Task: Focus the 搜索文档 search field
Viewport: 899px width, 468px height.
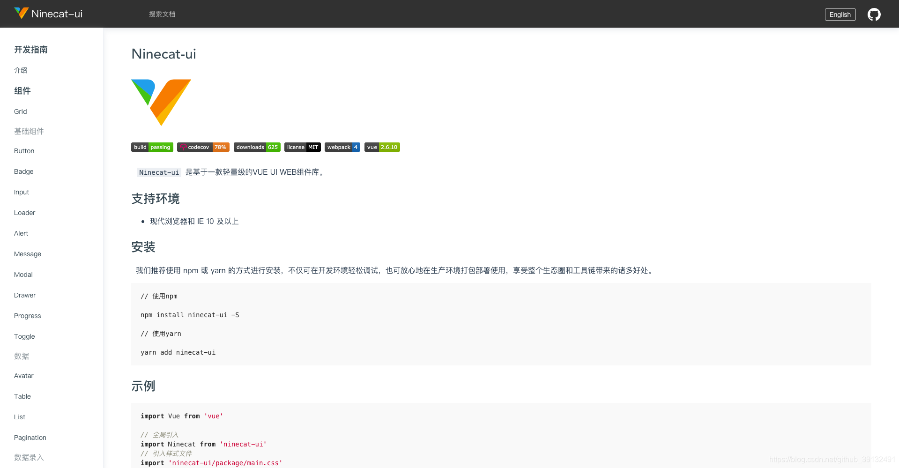Action: coord(162,14)
